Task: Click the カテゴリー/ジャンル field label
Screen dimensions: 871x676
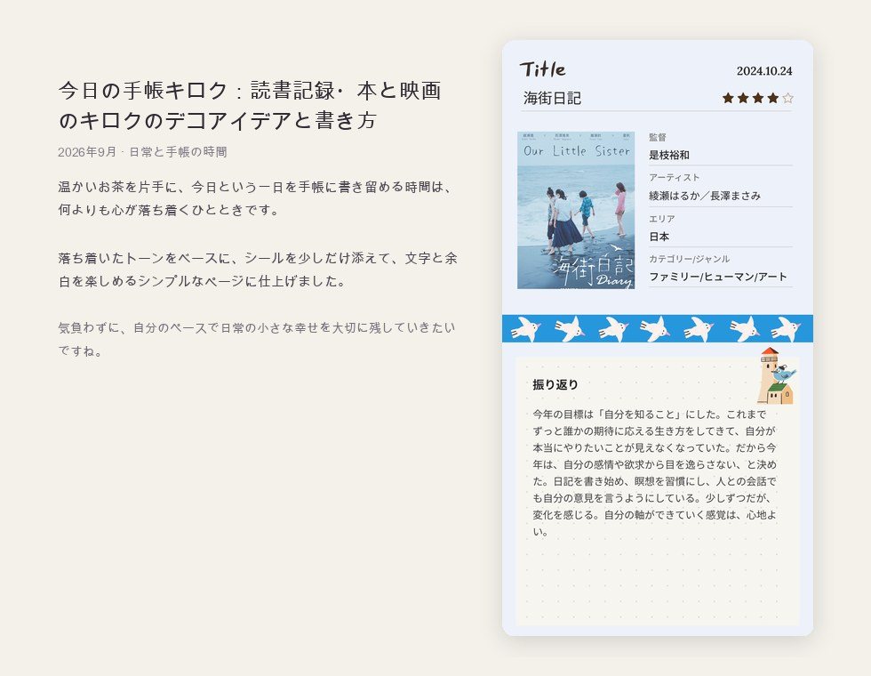Action: tap(690, 259)
